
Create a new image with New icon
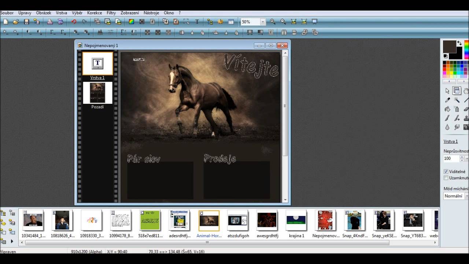(x=5, y=22)
